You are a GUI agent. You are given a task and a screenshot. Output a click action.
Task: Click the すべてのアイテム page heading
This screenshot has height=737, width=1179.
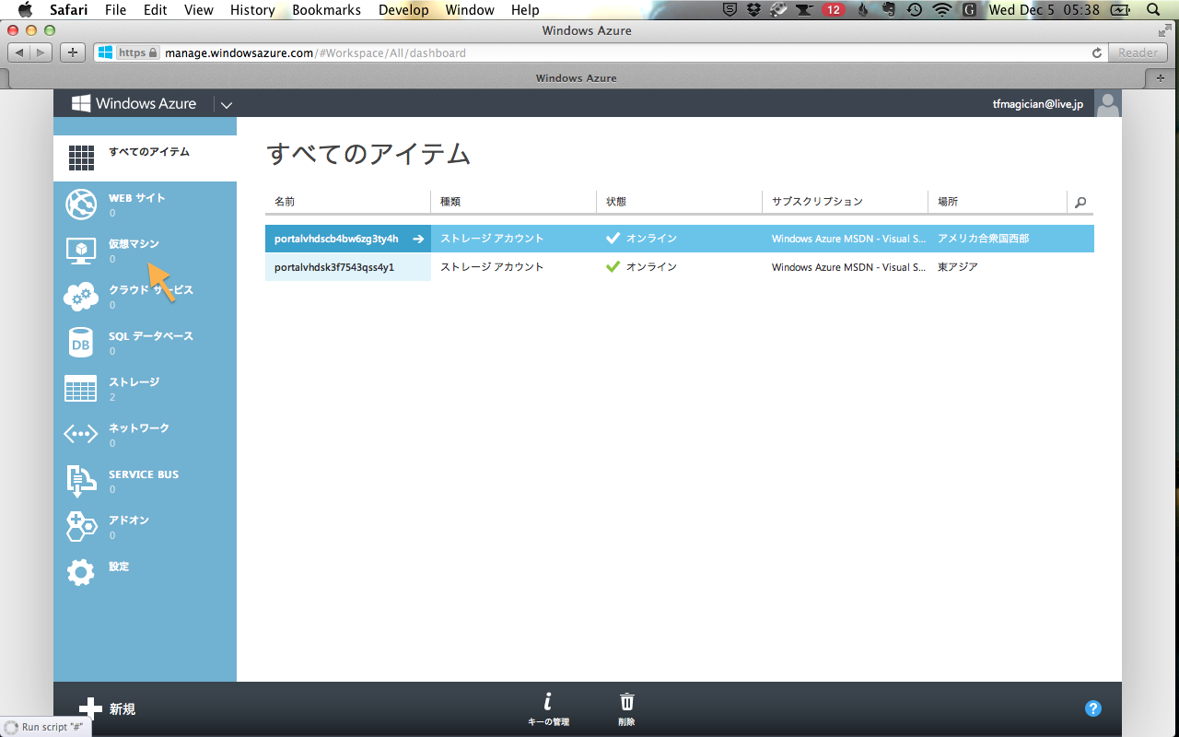pos(368,154)
